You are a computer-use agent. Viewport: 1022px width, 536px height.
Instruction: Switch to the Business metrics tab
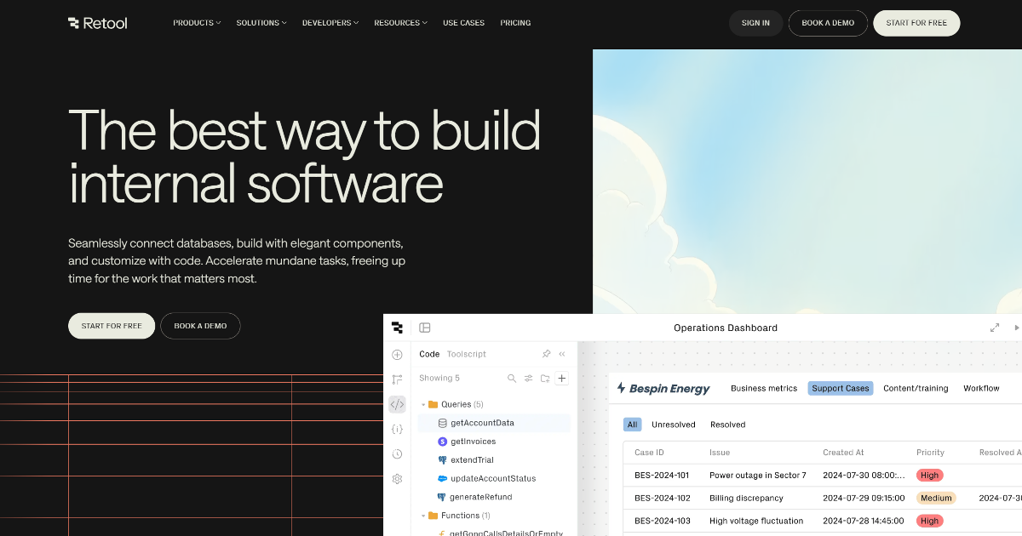pyautogui.click(x=764, y=388)
